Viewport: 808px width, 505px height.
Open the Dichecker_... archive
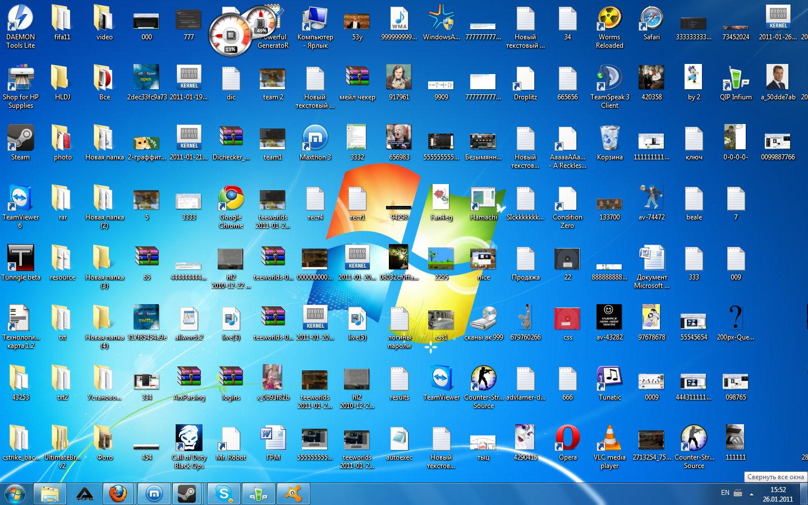click(x=231, y=143)
